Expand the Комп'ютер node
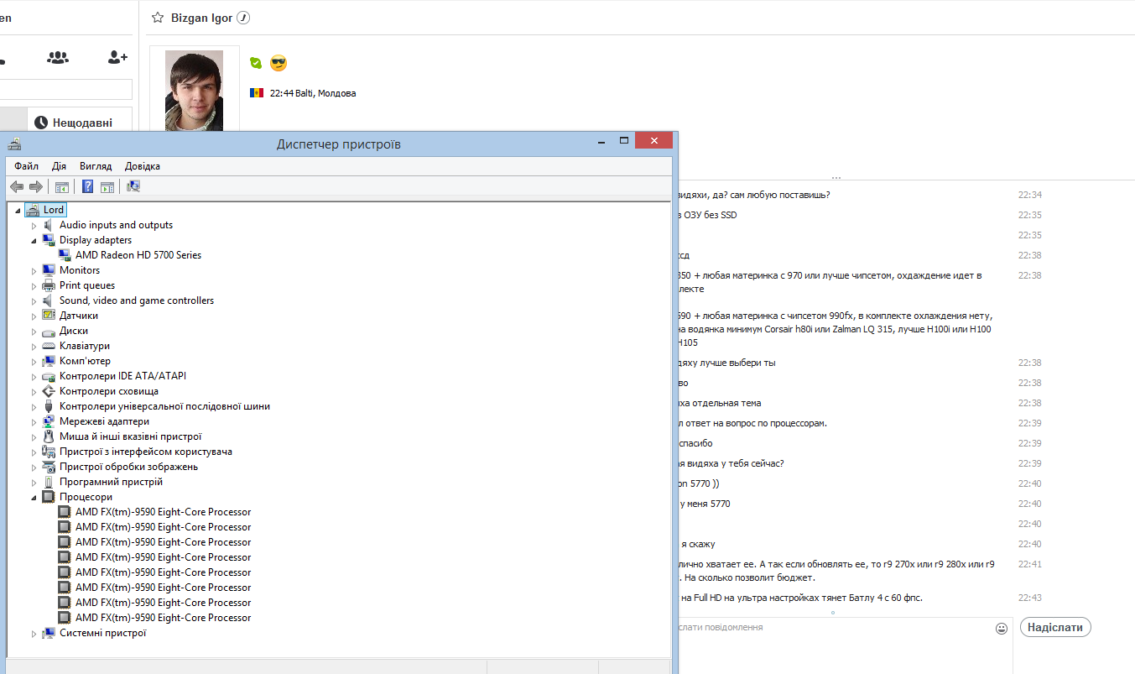Screen dimensions: 1135x674 tap(34, 361)
